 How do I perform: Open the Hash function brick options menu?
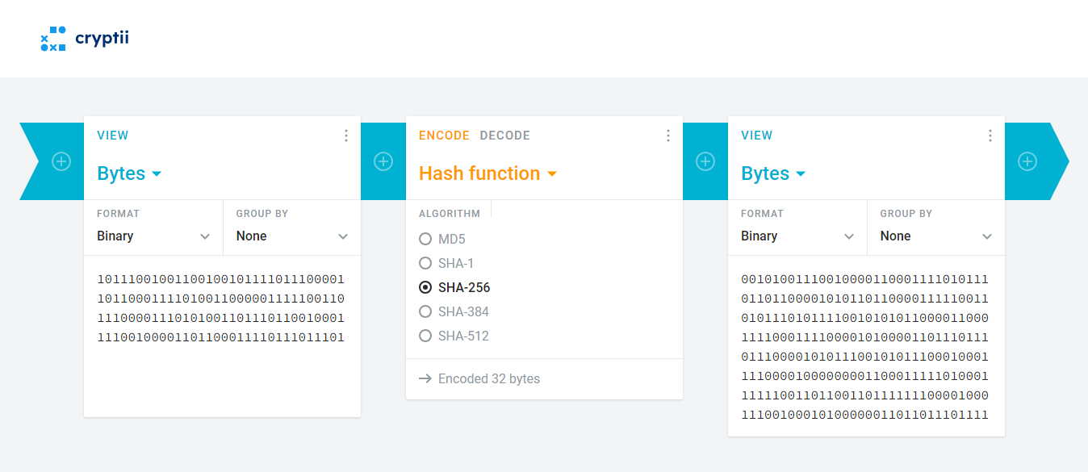pyautogui.click(x=668, y=136)
